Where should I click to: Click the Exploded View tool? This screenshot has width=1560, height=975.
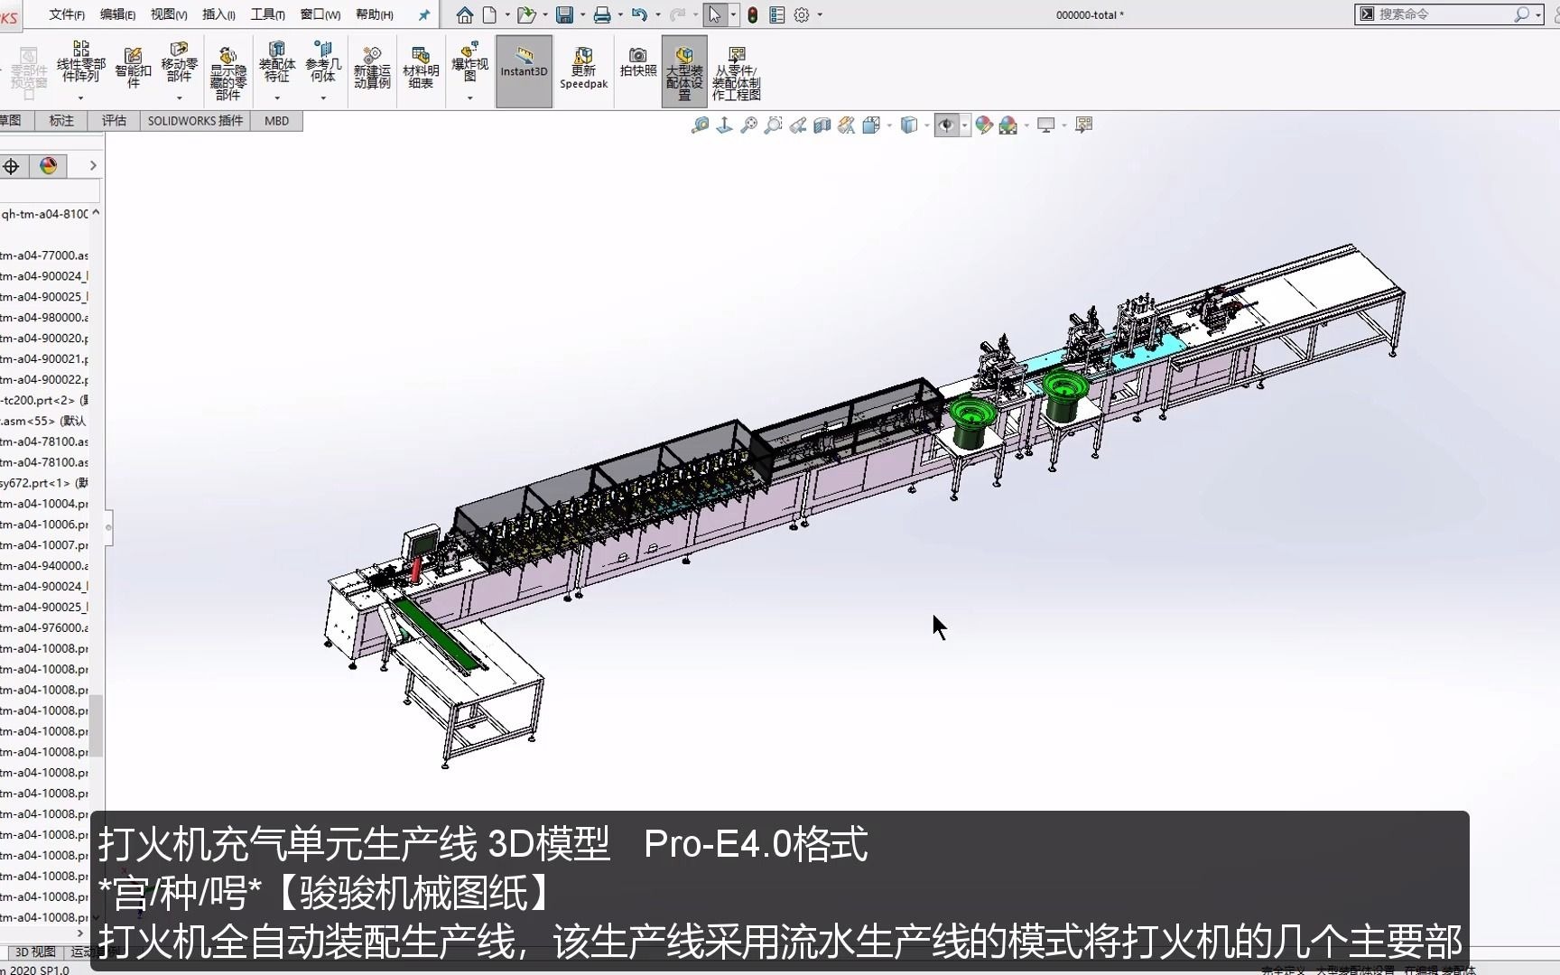point(469,62)
